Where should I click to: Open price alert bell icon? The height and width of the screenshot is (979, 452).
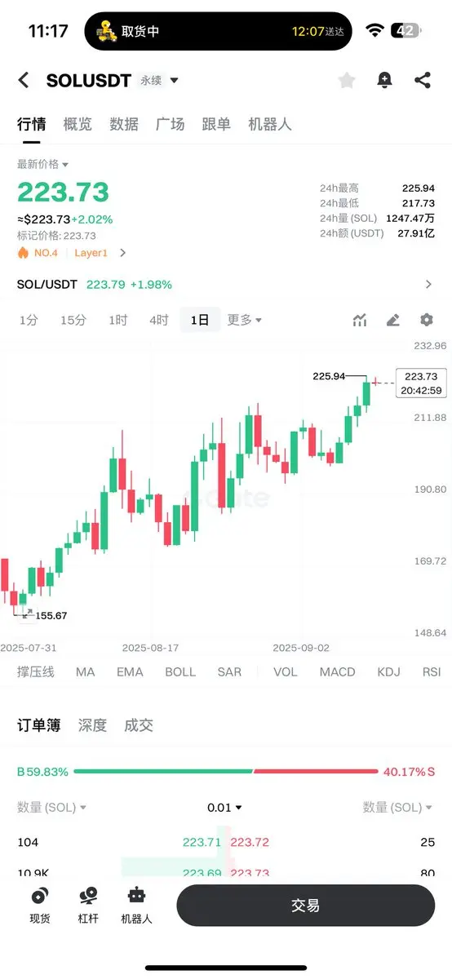click(x=384, y=80)
